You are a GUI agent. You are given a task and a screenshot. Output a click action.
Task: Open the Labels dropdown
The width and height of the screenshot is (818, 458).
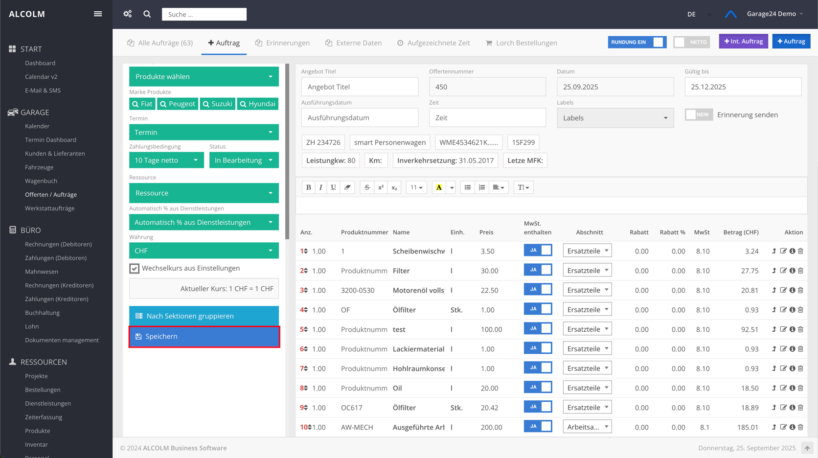coord(615,118)
